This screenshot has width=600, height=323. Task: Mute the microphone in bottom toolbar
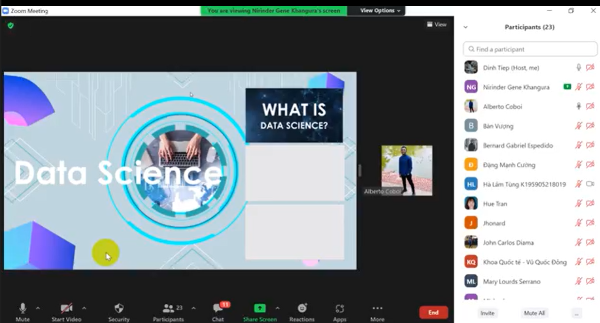click(23, 308)
